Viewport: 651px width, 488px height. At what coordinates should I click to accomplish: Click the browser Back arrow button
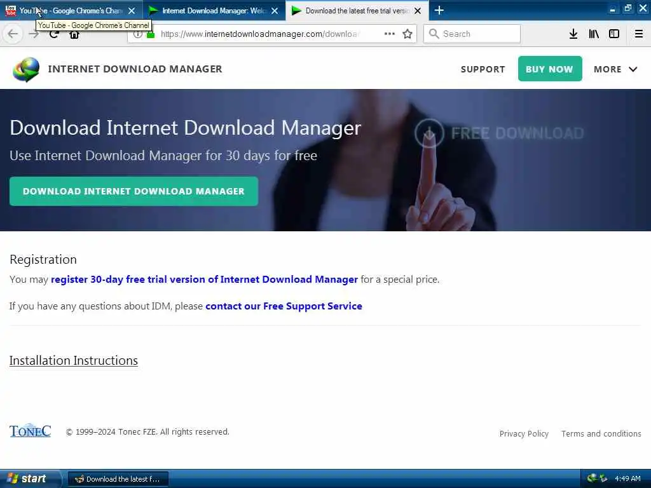click(13, 34)
